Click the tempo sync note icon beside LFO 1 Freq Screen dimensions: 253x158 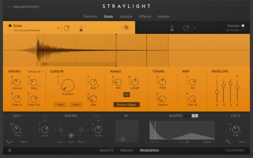tap(22, 132)
